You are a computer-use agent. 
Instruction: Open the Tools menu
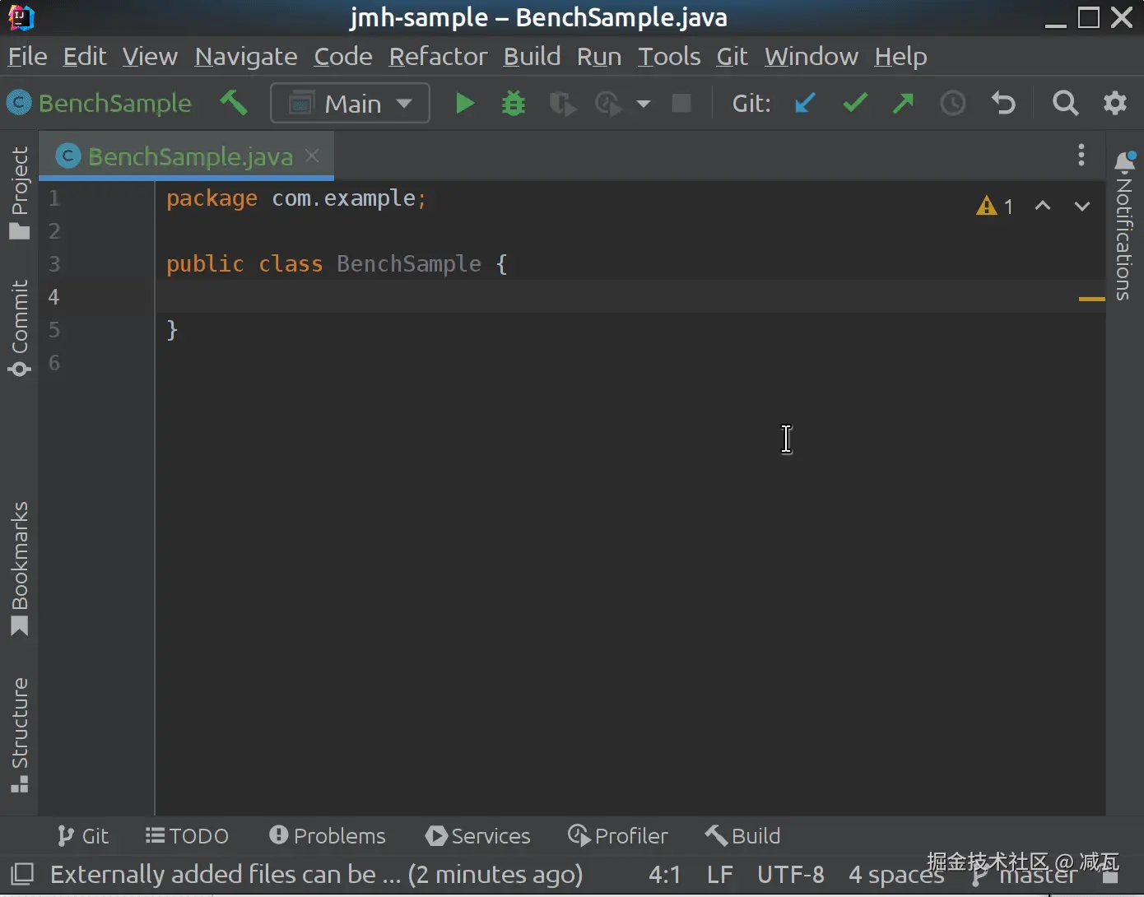(669, 56)
